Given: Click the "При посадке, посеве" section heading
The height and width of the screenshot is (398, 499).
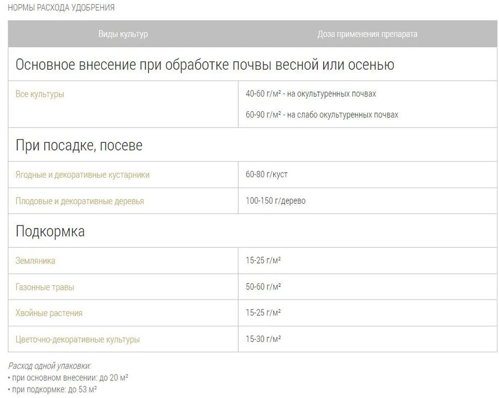Looking at the screenshot, I should click(79, 145).
